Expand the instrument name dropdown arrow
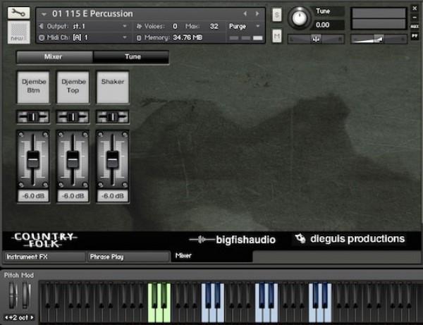 click(45, 13)
